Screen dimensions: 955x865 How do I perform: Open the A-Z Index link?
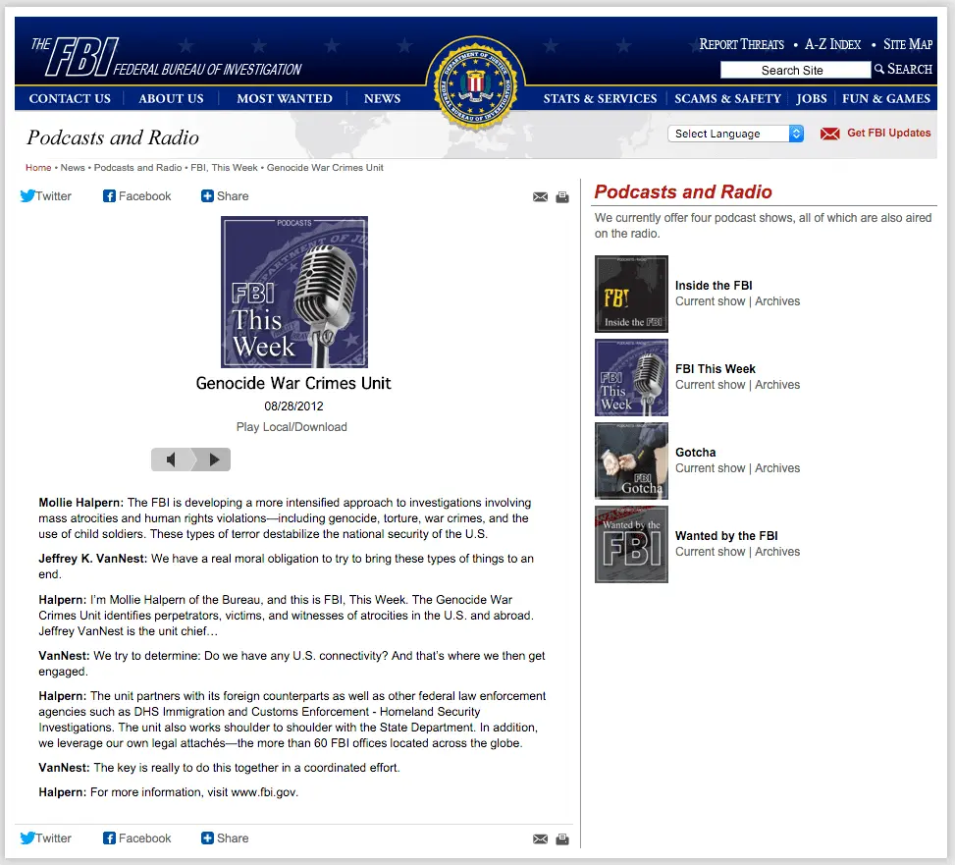click(832, 44)
